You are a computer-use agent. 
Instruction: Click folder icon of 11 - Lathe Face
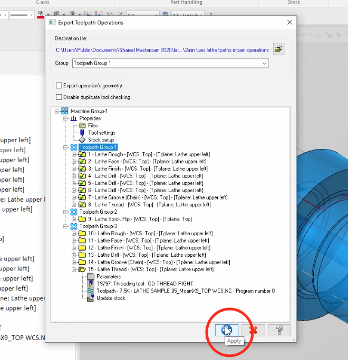pyautogui.click(x=82, y=241)
